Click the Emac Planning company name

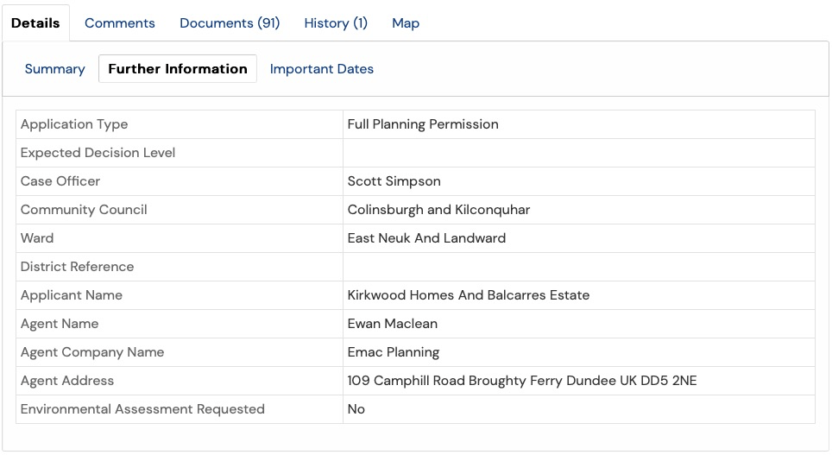tap(393, 352)
